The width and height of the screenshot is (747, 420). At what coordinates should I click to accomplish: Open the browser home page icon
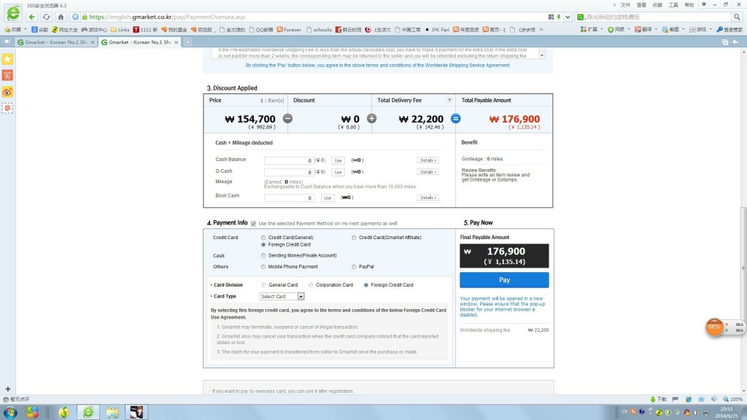61,17
